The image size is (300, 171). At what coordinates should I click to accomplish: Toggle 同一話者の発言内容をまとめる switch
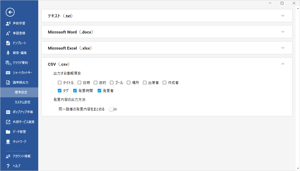(x=113, y=109)
